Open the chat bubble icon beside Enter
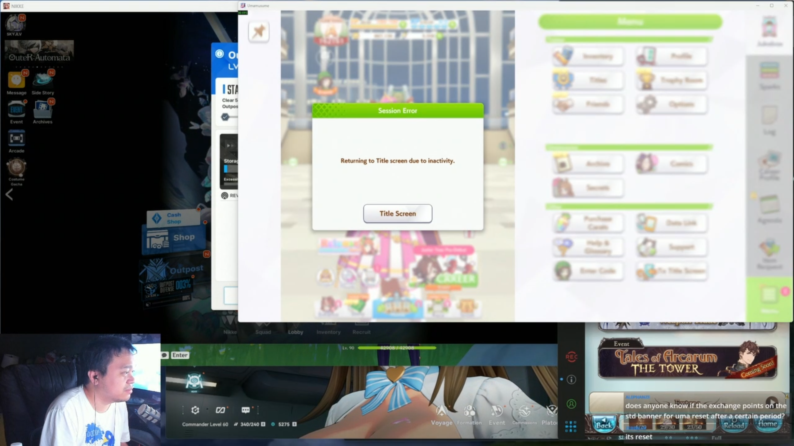The image size is (794, 446). coord(165,355)
